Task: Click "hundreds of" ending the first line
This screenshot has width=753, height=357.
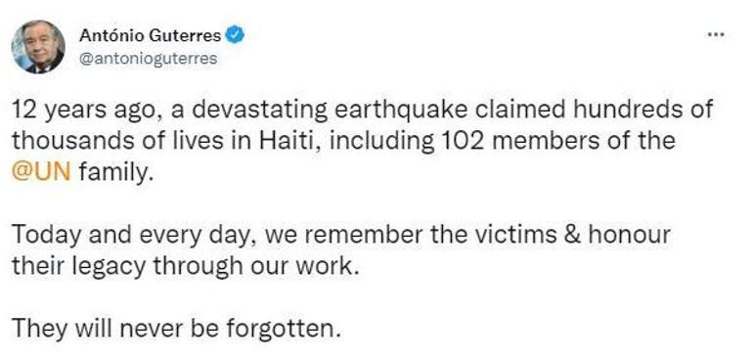Action: click(653, 110)
